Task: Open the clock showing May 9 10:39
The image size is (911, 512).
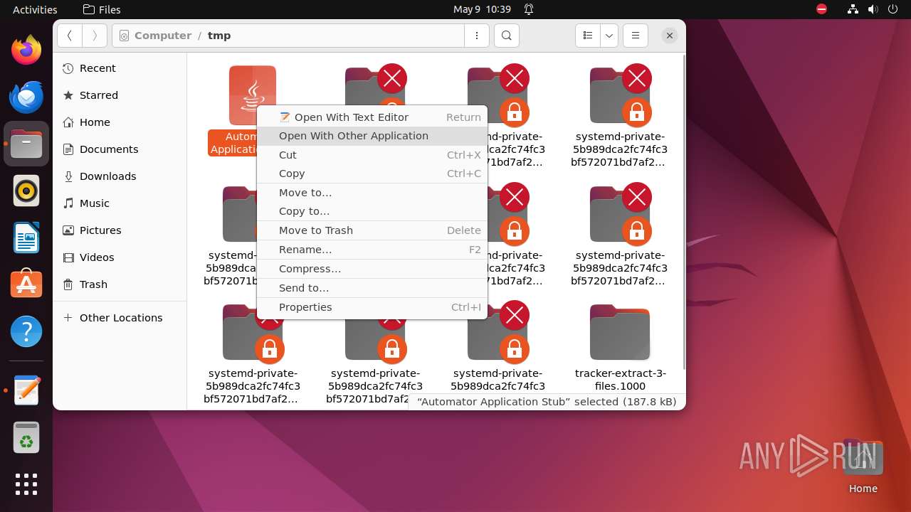Action: 482,9
